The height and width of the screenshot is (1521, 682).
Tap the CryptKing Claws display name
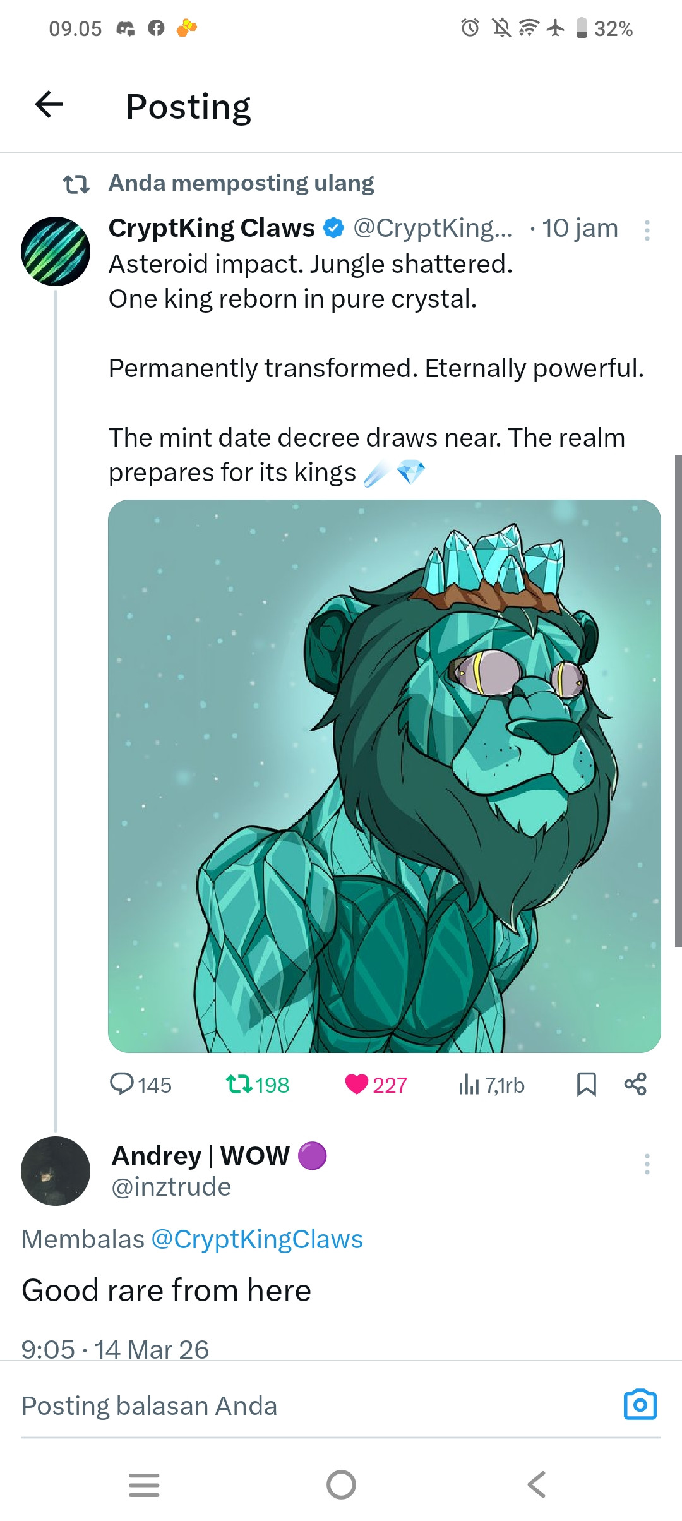[x=212, y=228]
